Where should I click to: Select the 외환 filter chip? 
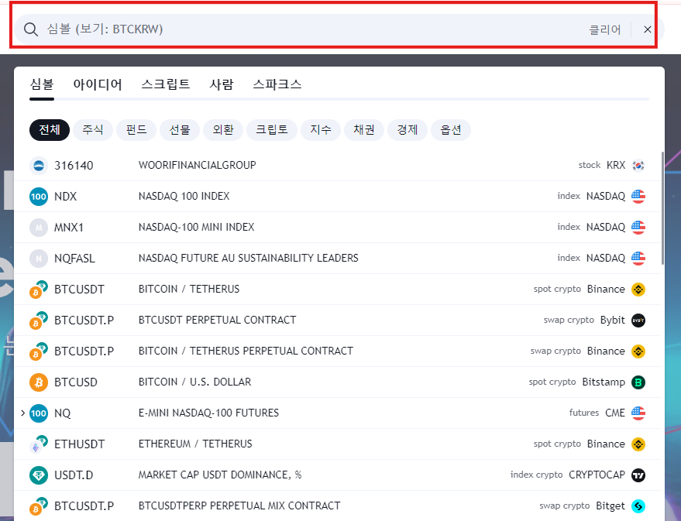[x=223, y=130]
